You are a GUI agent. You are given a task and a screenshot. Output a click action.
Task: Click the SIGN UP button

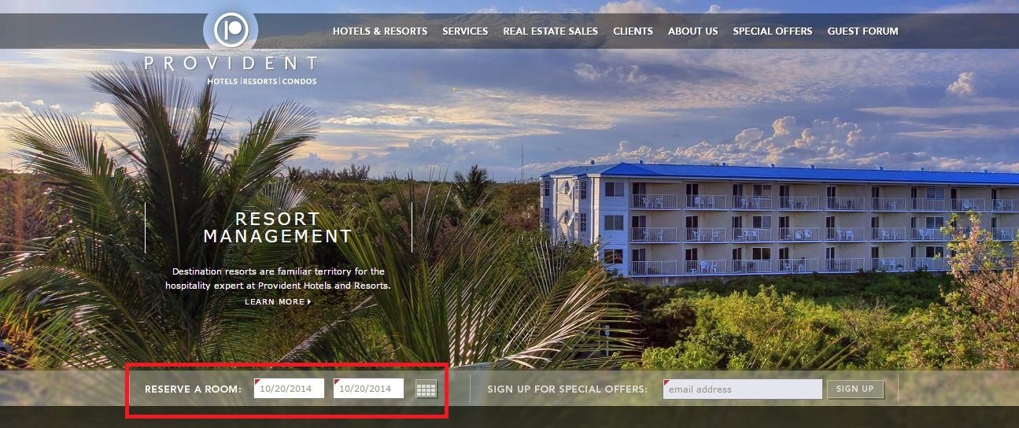coord(855,389)
